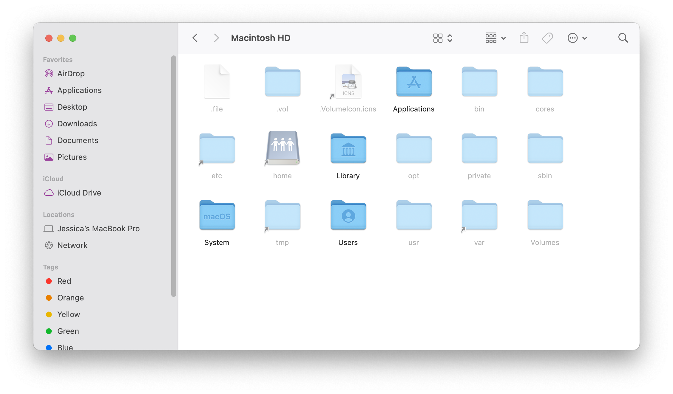Open search with the magnifying glass

coord(623,38)
